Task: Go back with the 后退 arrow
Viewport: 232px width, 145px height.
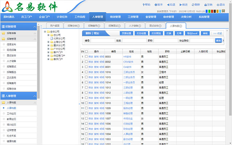Action: [168, 5]
